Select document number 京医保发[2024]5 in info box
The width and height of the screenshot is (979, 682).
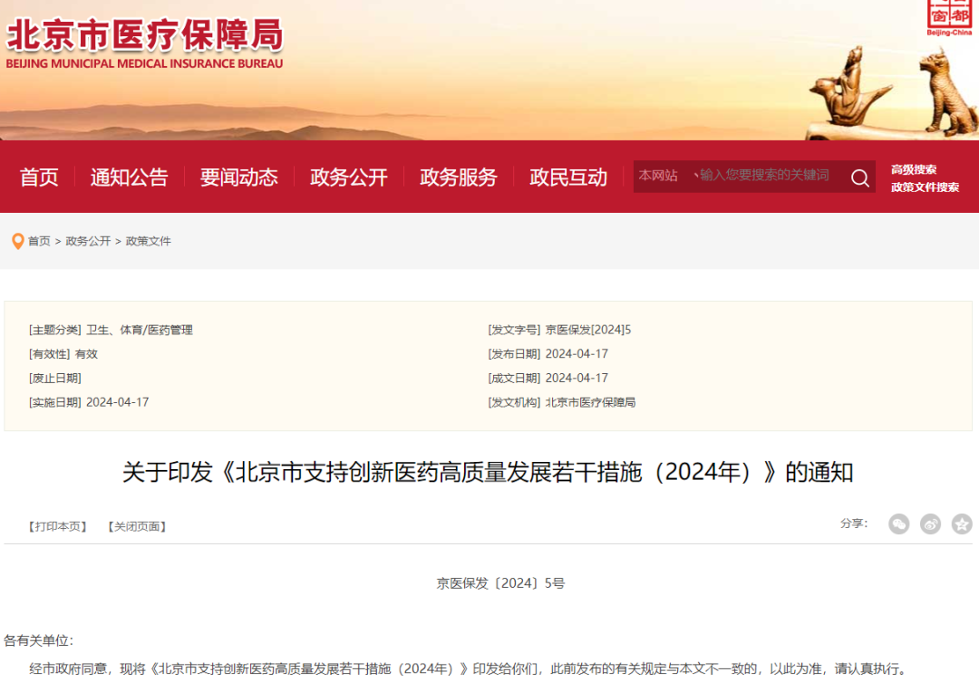click(x=588, y=330)
